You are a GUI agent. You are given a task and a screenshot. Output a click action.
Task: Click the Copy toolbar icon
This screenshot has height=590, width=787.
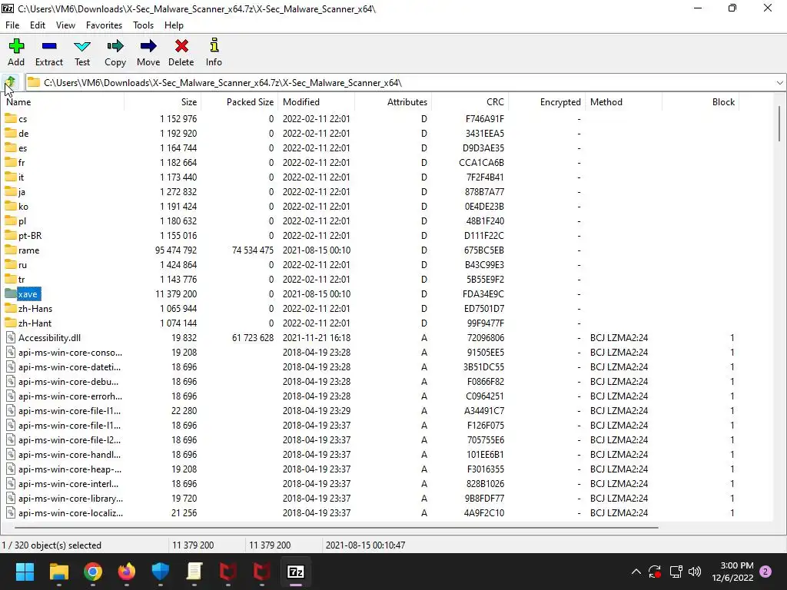coord(115,46)
